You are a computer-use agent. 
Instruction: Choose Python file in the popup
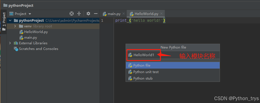click(x=172, y=65)
